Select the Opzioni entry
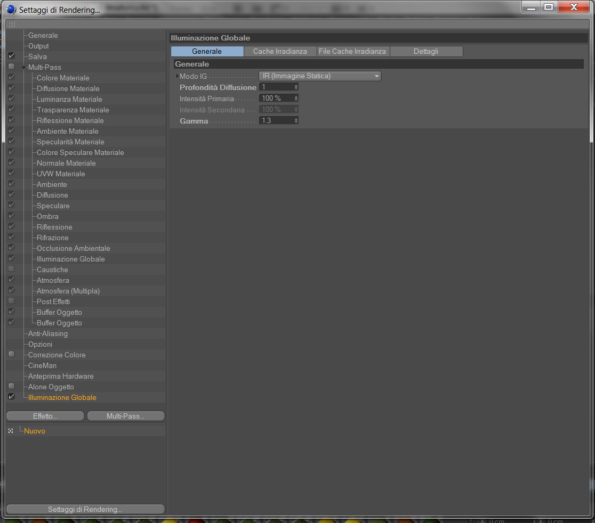This screenshot has width=595, height=523. coord(40,344)
